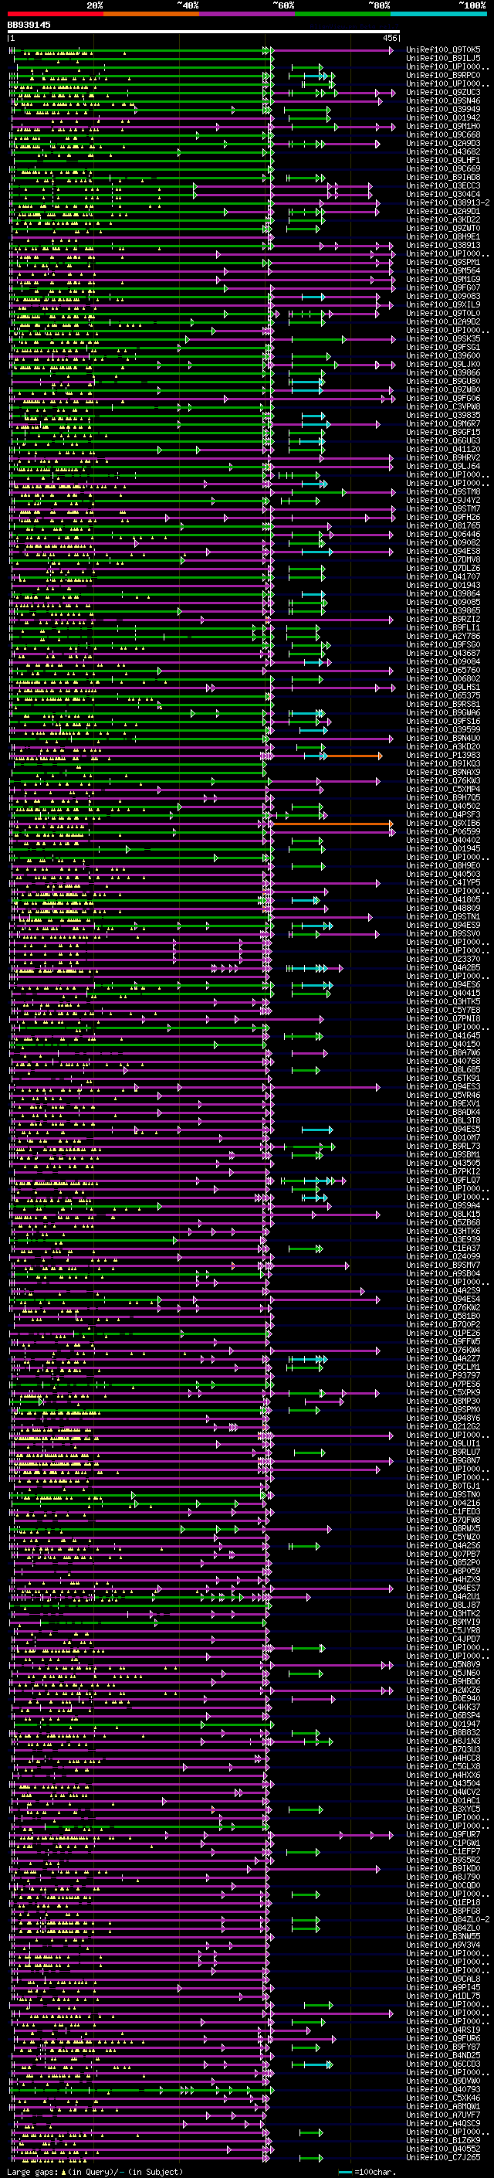Click the UniRef100_C5XPK9 label
The width and height of the screenshot is (494, 2178).
tap(443, 1392)
